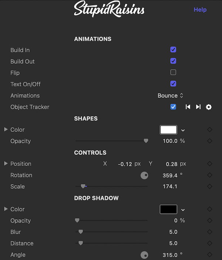Viewport: 222px width, 260px height.
Task: Open Object Tracker gear settings
Action: click(209, 107)
